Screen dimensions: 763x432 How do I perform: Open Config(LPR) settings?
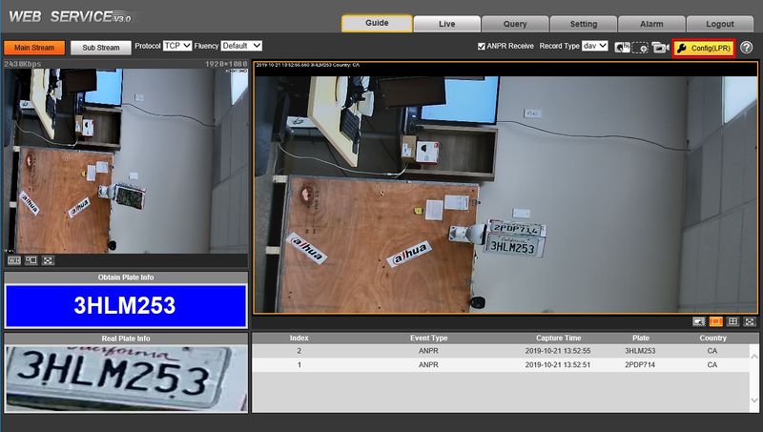tap(704, 49)
